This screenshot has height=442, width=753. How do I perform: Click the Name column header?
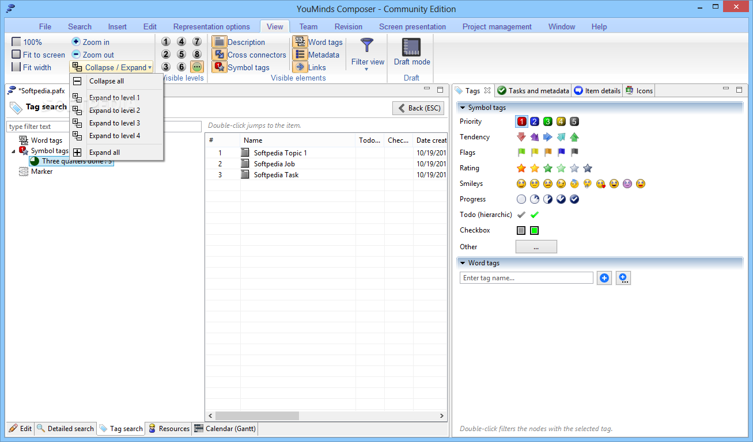pyautogui.click(x=297, y=140)
